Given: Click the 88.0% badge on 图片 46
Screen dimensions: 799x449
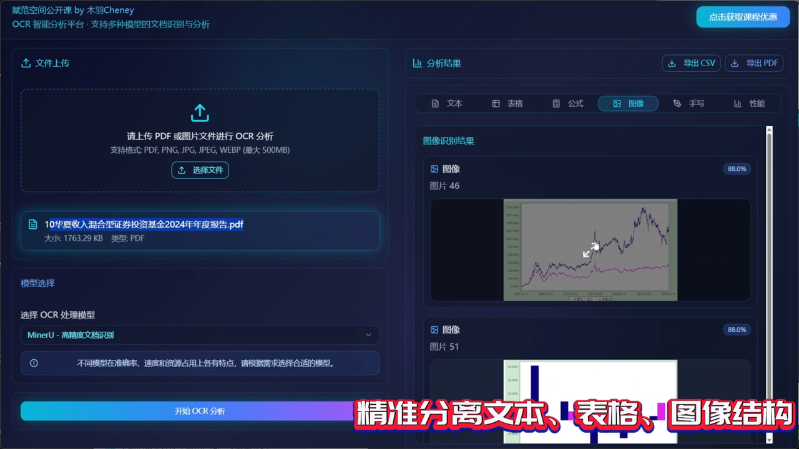Looking at the screenshot, I should pos(737,169).
